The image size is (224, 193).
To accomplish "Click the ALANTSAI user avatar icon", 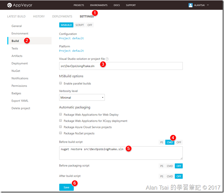I will tap(190, 5).
